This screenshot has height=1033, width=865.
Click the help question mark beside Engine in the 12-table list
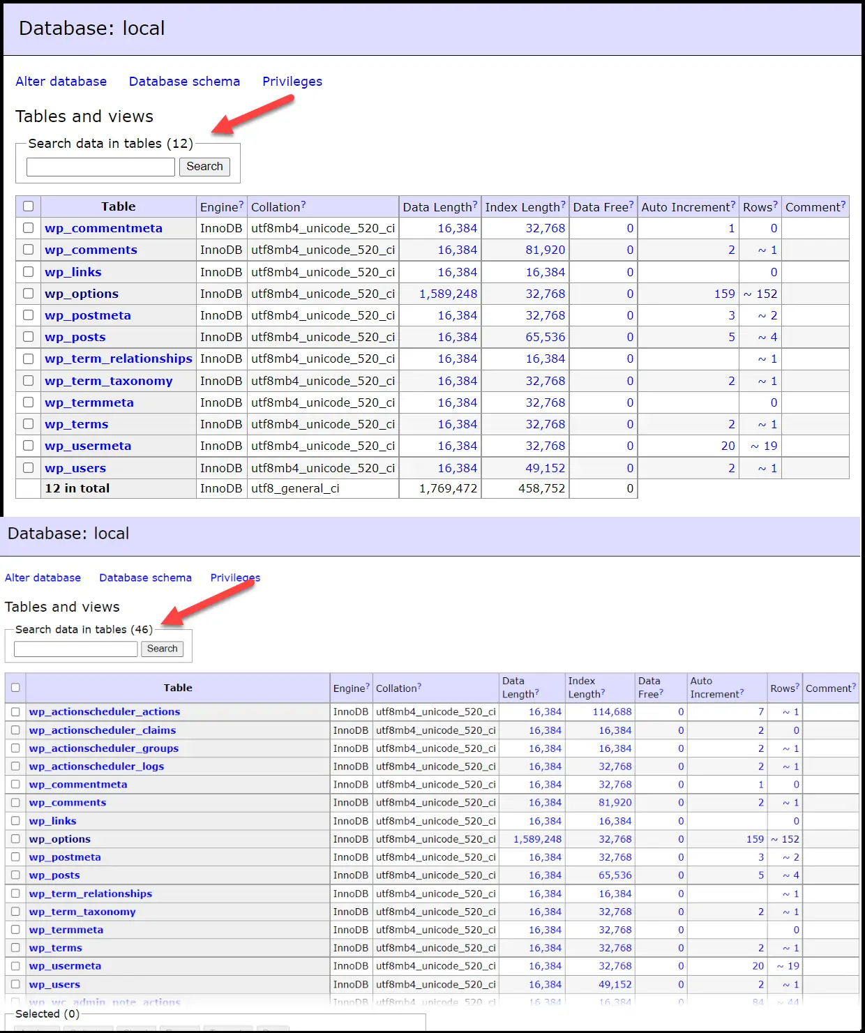pyautogui.click(x=241, y=204)
